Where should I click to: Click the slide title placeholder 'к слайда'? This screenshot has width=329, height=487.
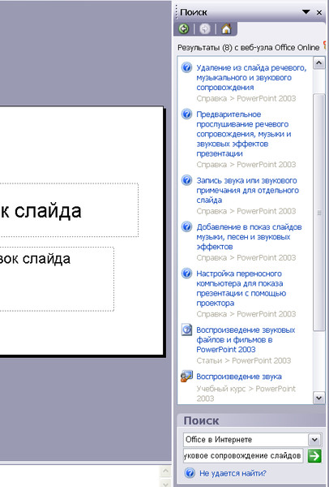(69, 210)
